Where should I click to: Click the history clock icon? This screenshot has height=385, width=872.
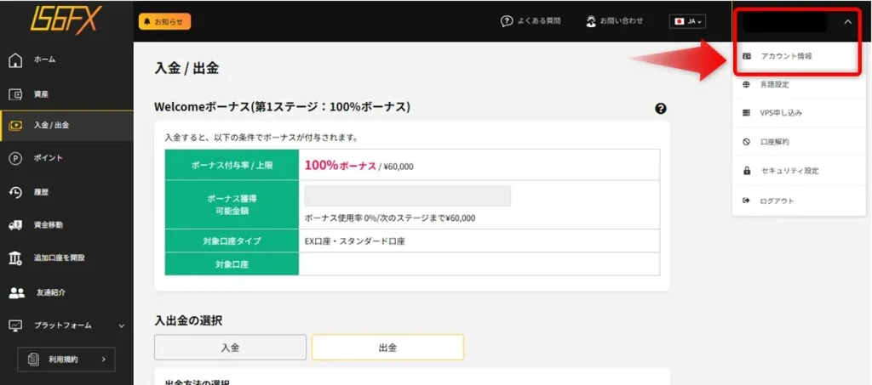pyautogui.click(x=15, y=192)
